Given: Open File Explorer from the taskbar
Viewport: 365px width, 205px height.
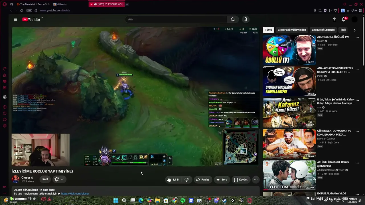Looking at the screenshot, I should (x=157, y=200).
